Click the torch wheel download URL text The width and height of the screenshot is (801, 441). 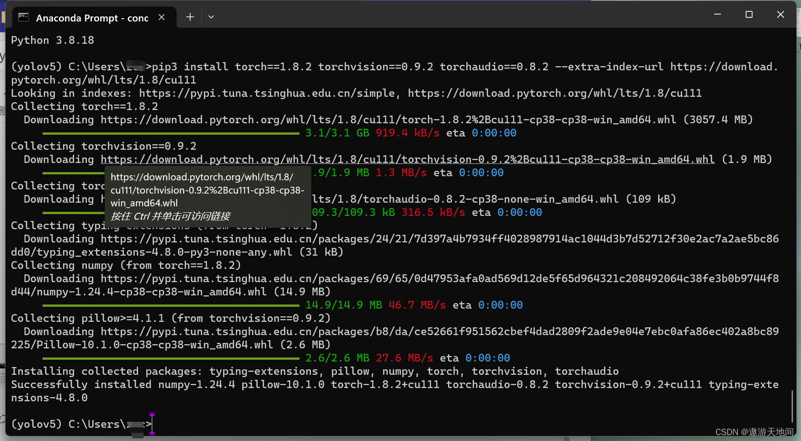(388, 120)
